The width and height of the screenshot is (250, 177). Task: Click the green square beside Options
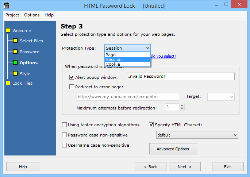point(15,62)
